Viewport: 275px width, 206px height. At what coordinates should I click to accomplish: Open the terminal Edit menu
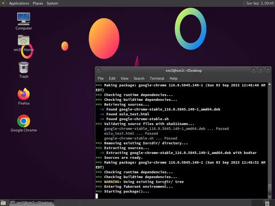pyautogui.click(x=112, y=78)
